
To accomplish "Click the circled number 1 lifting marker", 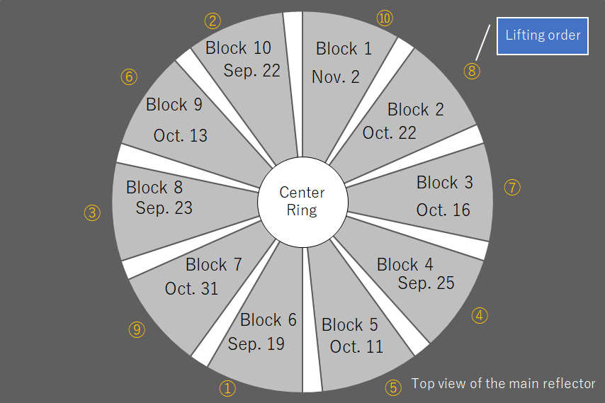I will coord(227,388).
